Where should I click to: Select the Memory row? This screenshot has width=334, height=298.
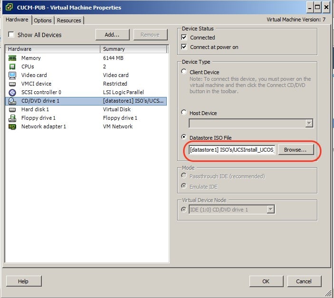pos(86,58)
